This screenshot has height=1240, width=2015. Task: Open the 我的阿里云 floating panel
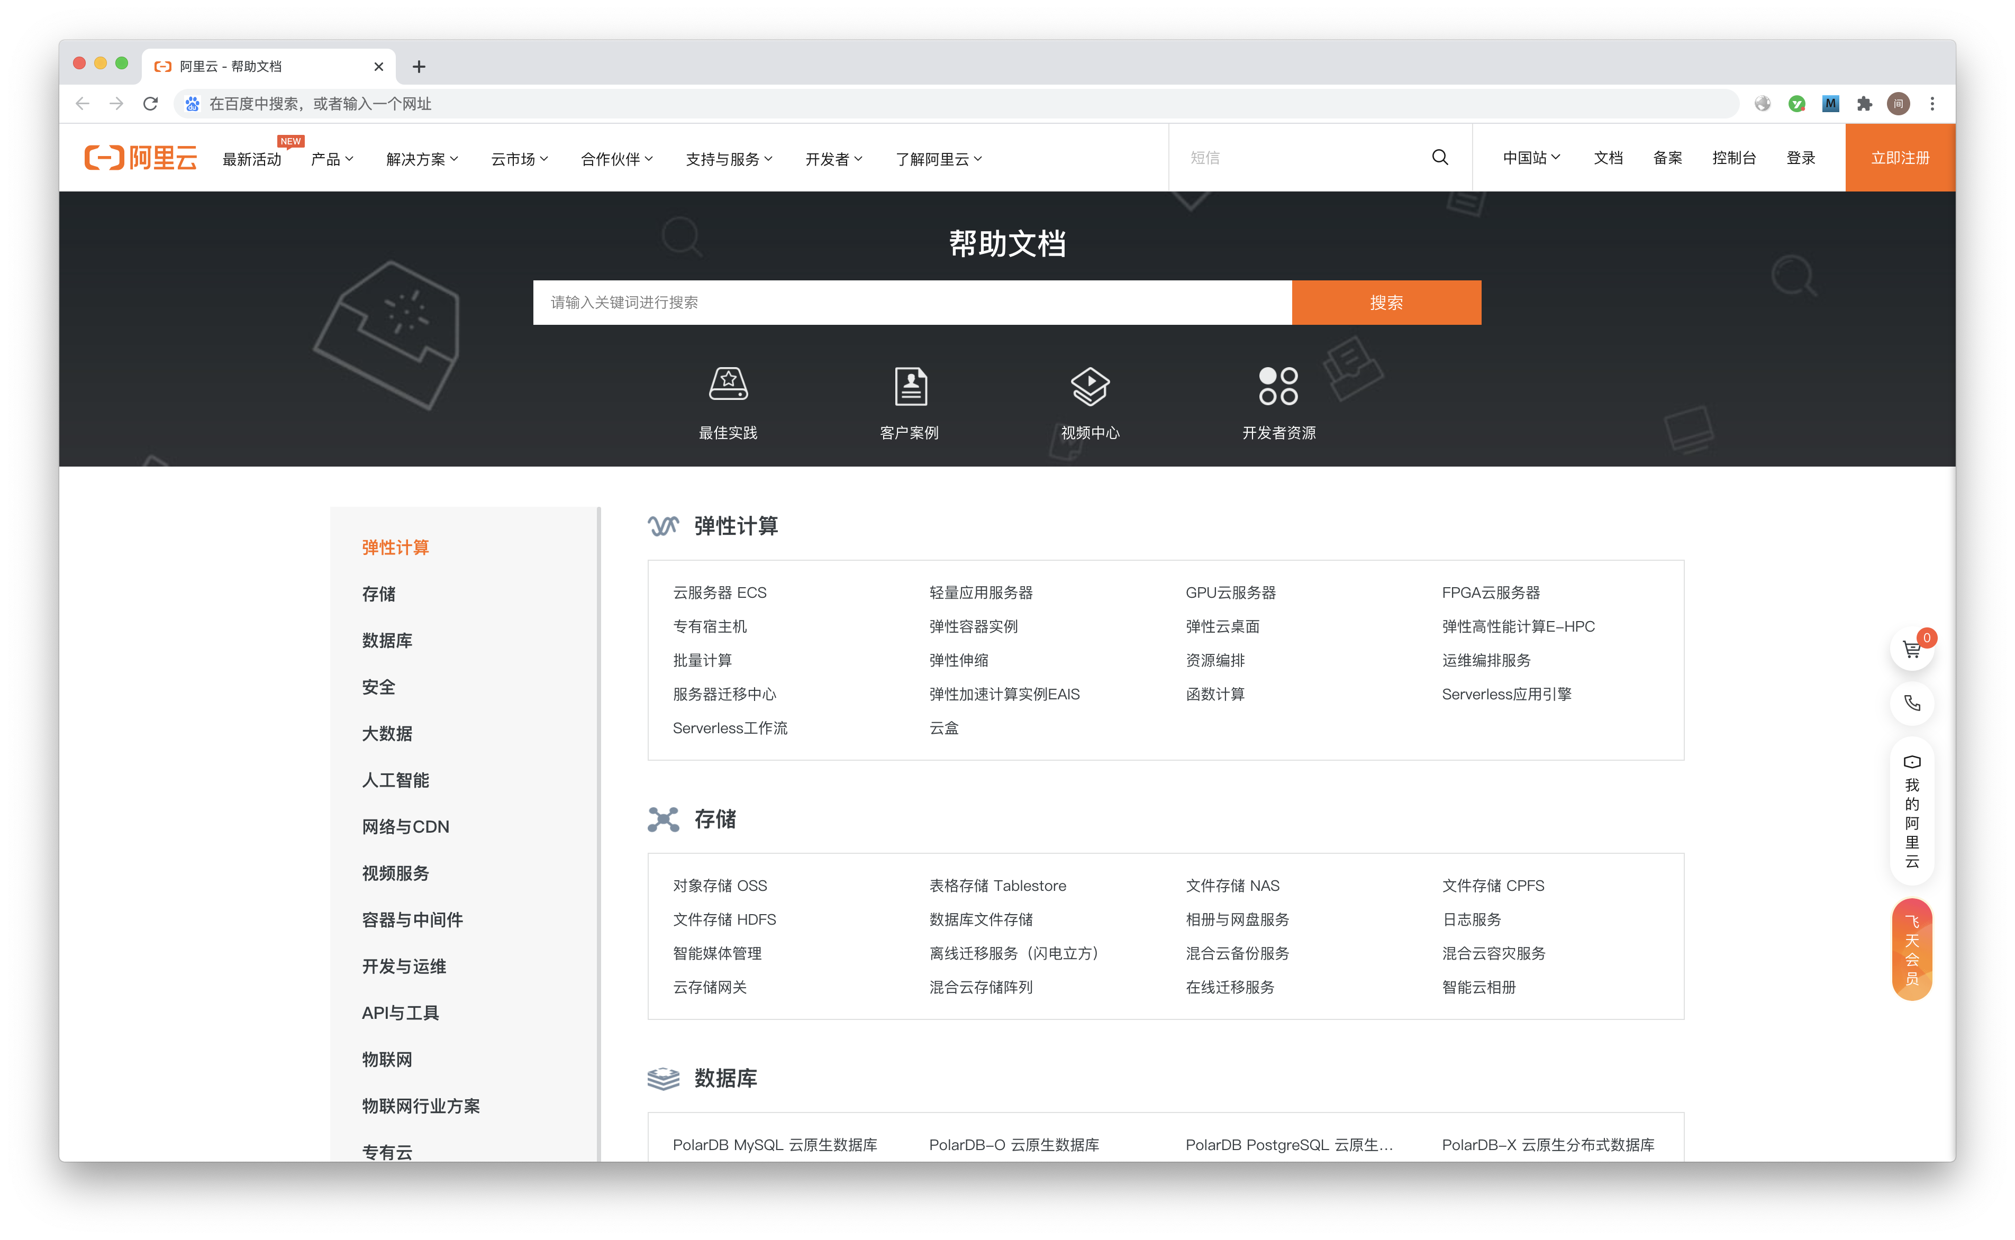pyautogui.click(x=1912, y=810)
